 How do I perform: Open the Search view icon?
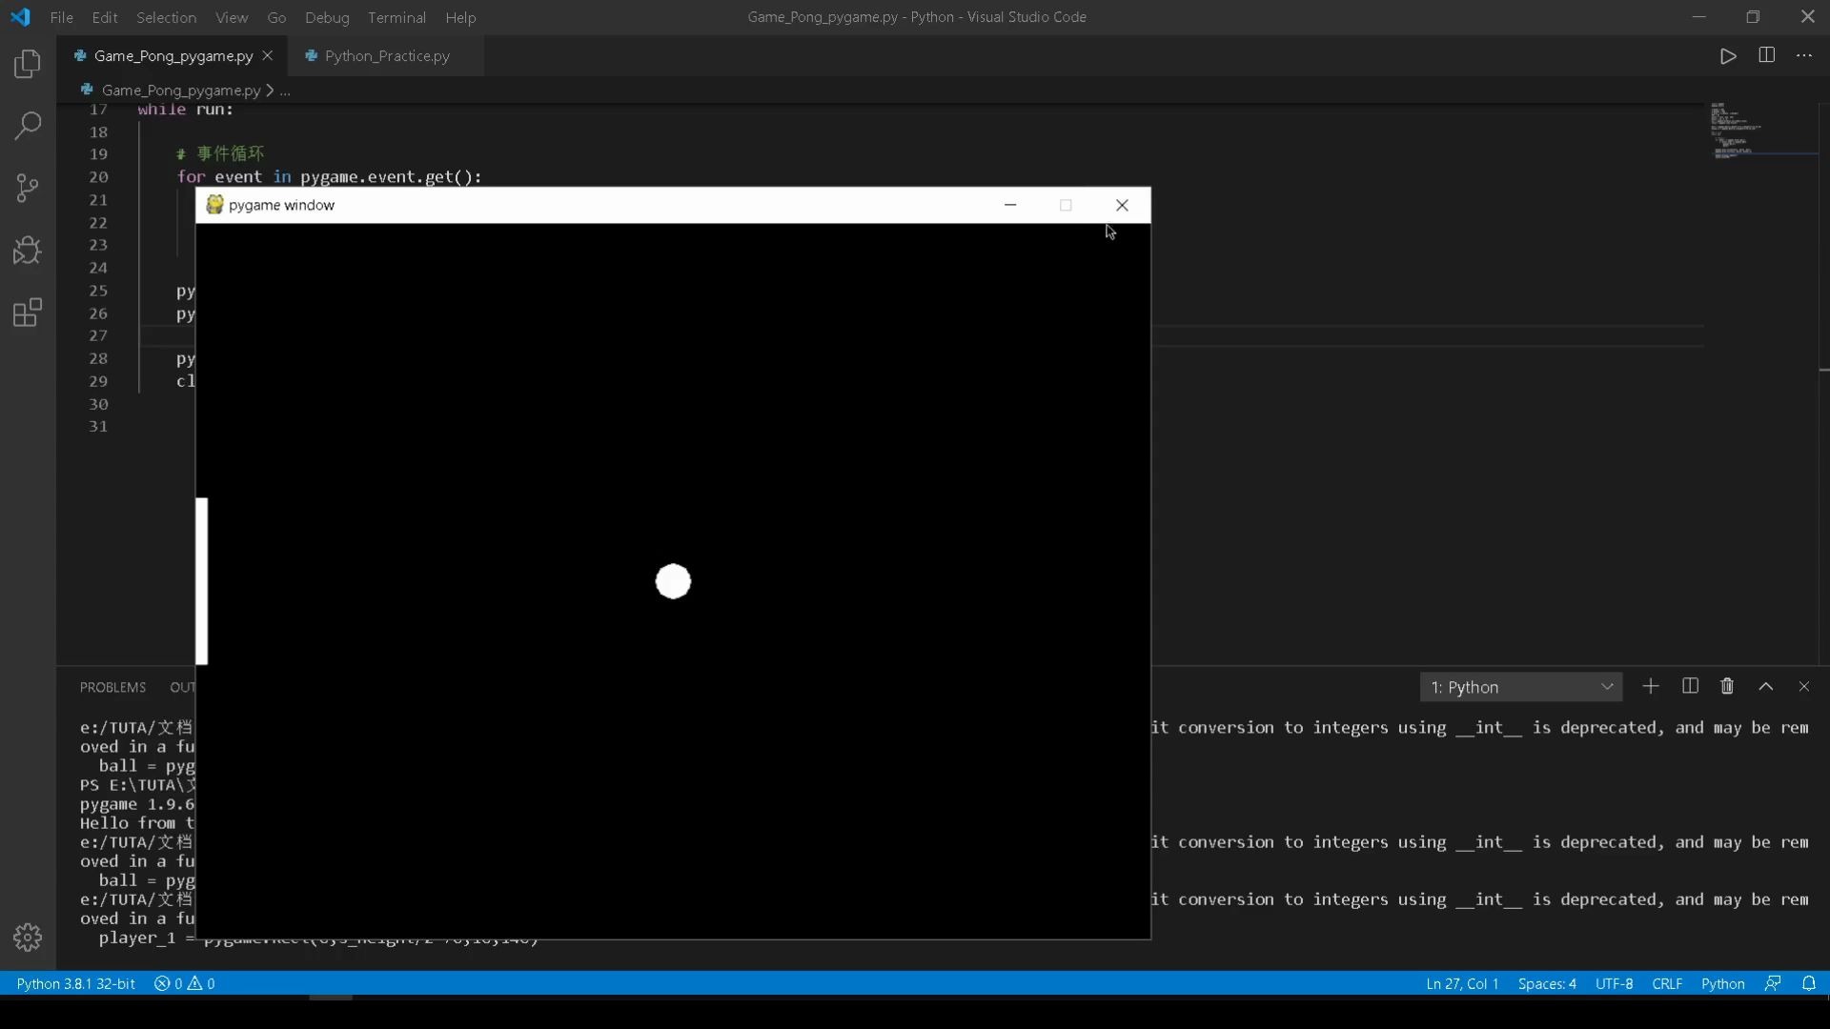pyautogui.click(x=28, y=126)
